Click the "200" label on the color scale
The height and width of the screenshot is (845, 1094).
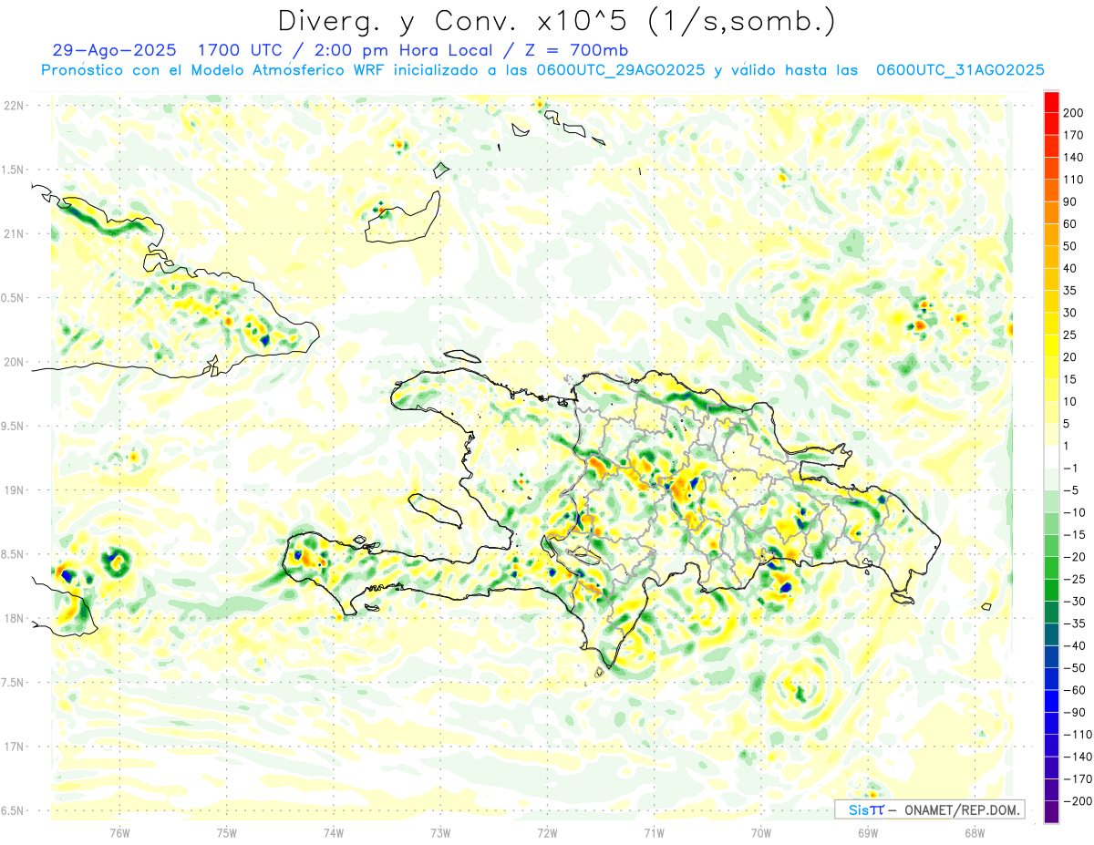click(x=1074, y=113)
